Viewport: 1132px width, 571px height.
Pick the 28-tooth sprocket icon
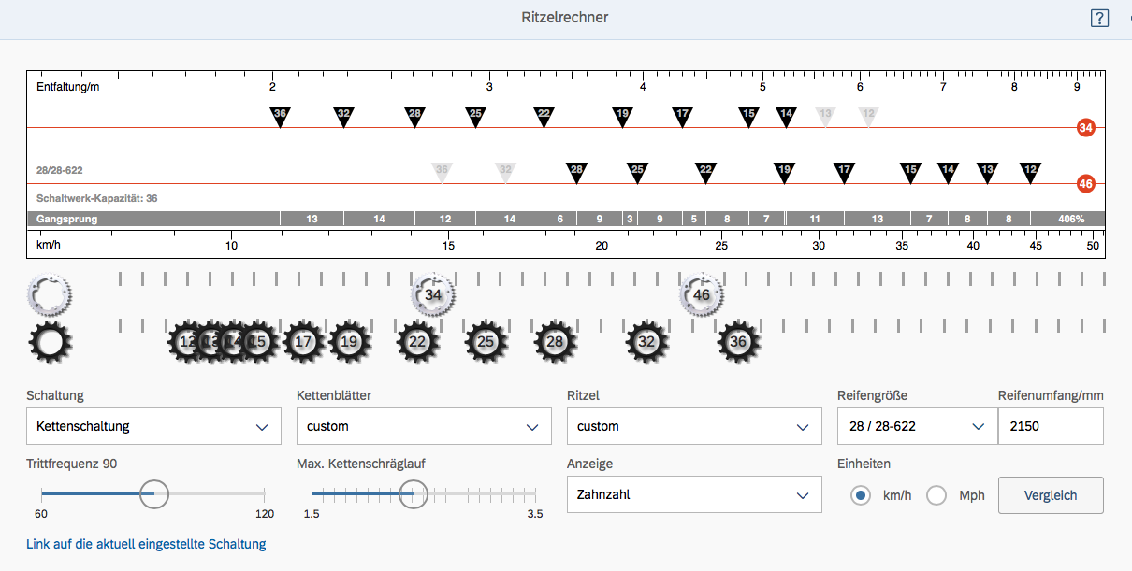coord(556,342)
